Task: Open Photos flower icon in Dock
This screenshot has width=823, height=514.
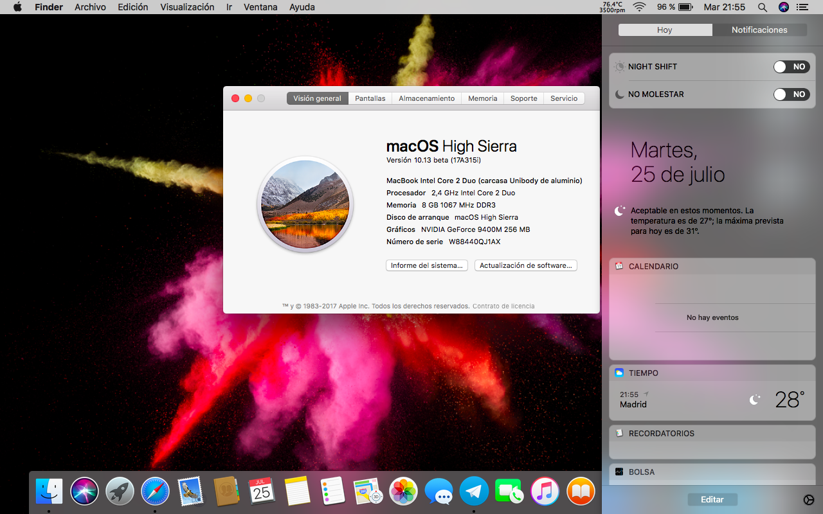Action: point(403,492)
